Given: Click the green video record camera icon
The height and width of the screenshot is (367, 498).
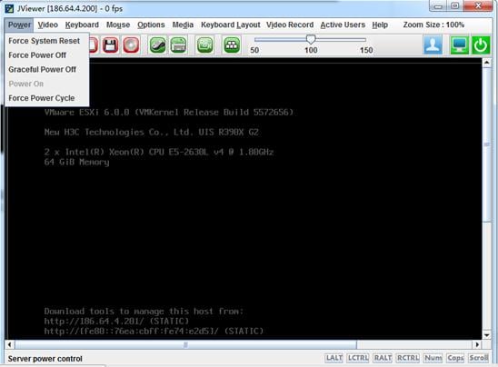Looking at the screenshot, I should point(204,45).
